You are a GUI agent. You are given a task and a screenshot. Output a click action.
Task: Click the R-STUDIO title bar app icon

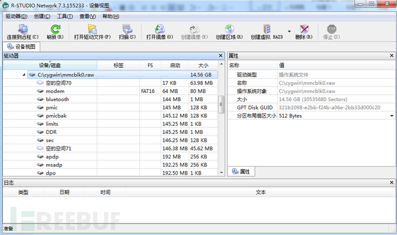click(6, 5)
